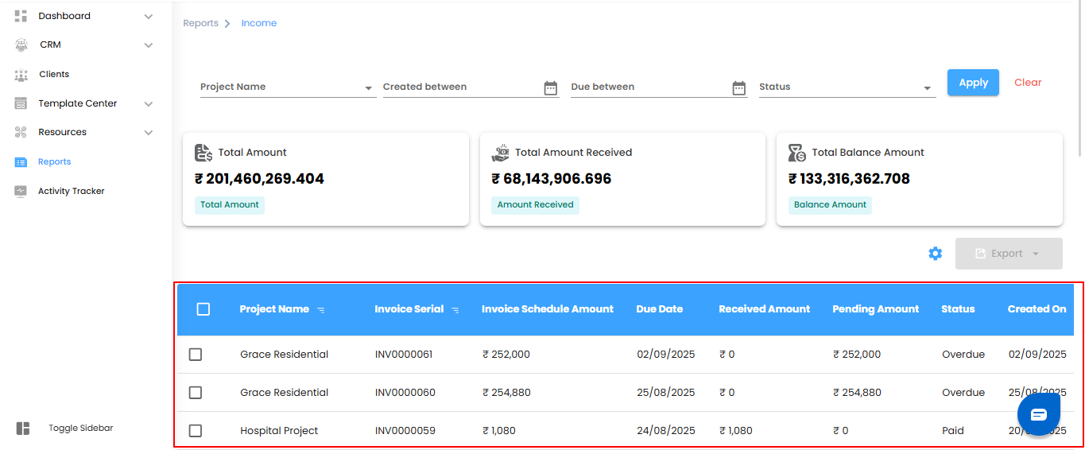Select the INV0000061 row checkbox
This screenshot has width=1085, height=450.
196,355
